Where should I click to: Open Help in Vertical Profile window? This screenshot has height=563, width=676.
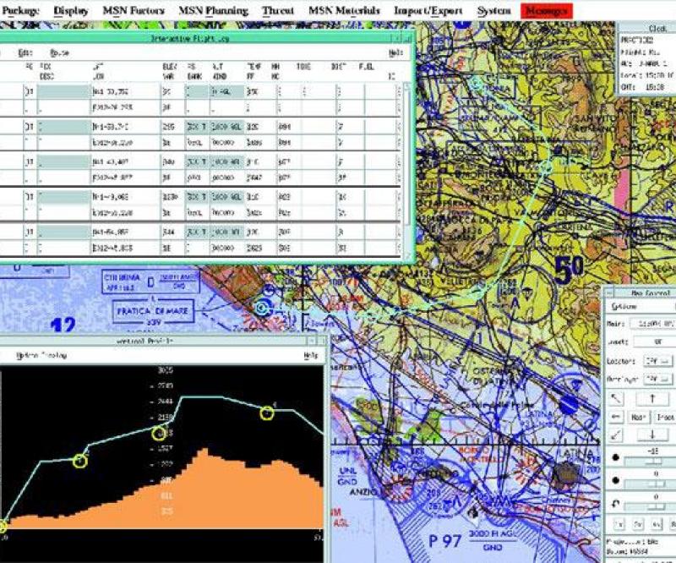point(311,356)
